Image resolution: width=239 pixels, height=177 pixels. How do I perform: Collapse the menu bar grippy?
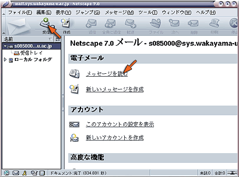[3, 12]
